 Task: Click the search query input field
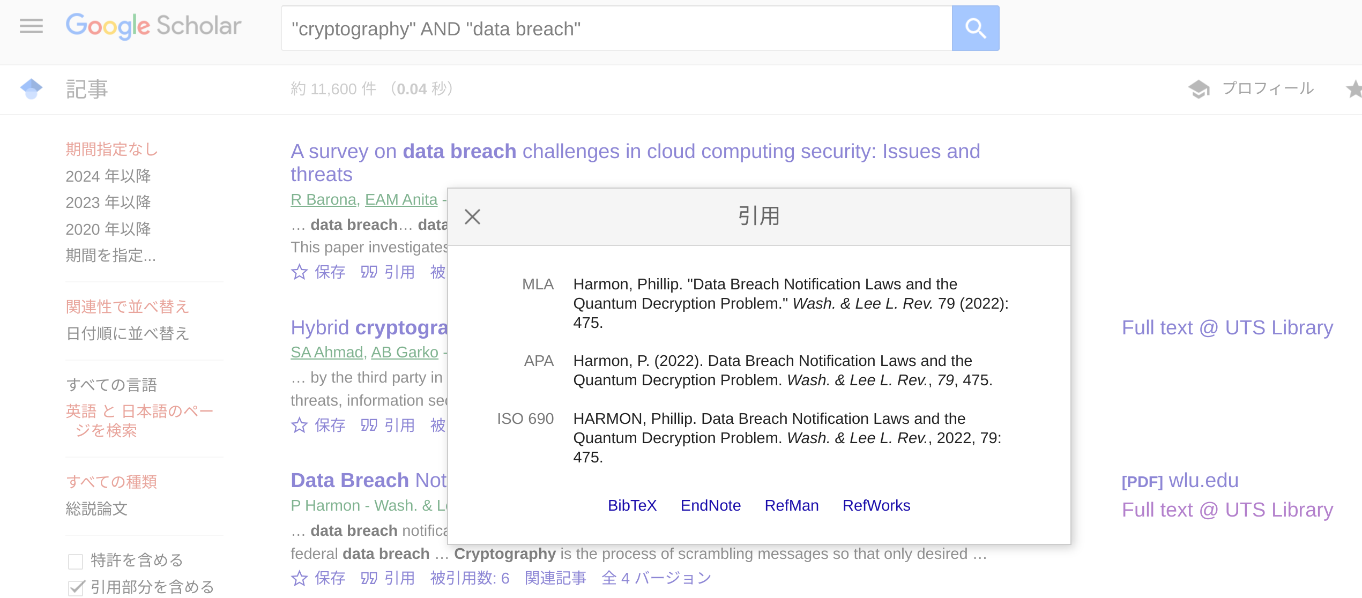click(616, 28)
